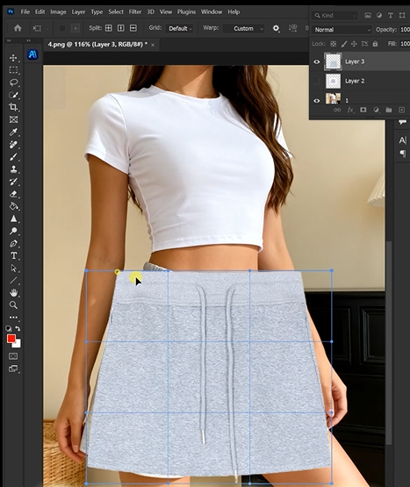Select the Line tool
Image resolution: width=410 pixels, height=487 pixels.
pyautogui.click(x=13, y=281)
